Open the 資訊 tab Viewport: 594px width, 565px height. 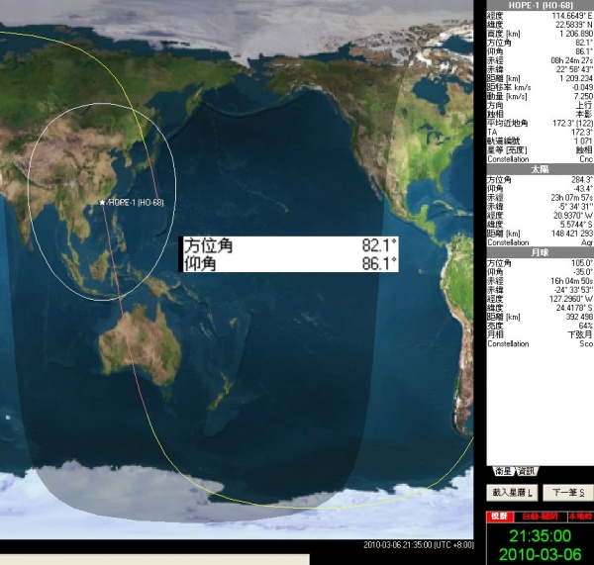click(524, 471)
